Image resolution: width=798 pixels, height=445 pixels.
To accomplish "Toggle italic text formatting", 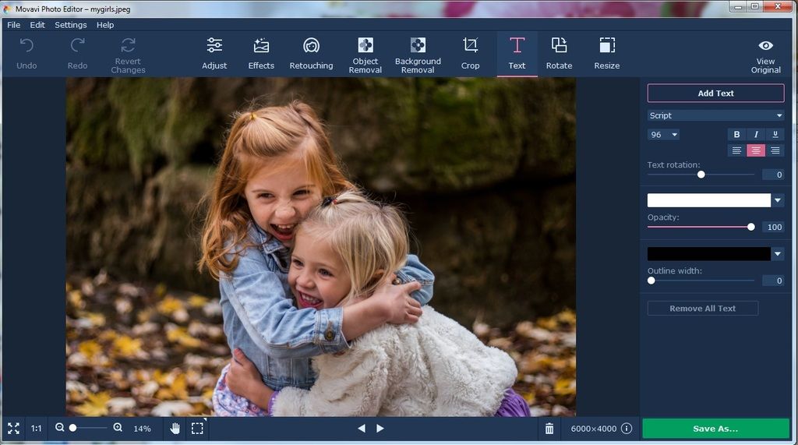I will (x=756, y=134).
